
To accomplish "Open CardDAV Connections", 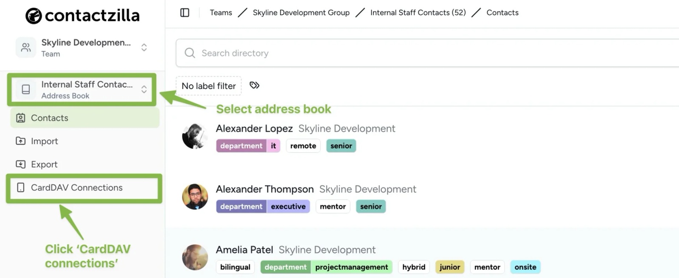I will 84,188.
